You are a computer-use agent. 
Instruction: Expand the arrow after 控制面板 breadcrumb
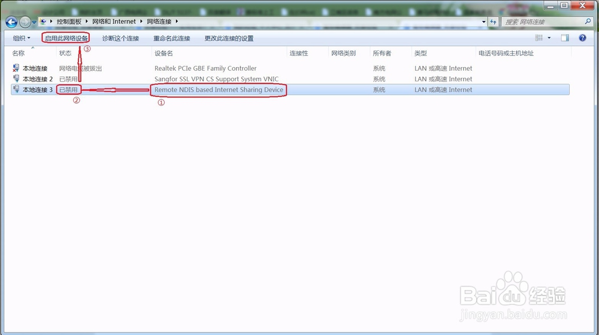(x=87, y=22)
